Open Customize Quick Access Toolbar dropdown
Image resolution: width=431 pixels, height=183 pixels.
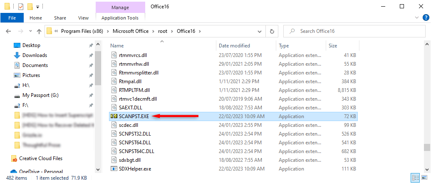37,7
